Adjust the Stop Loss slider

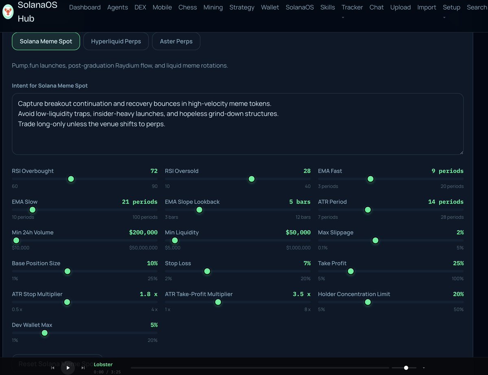pos(237,271)
